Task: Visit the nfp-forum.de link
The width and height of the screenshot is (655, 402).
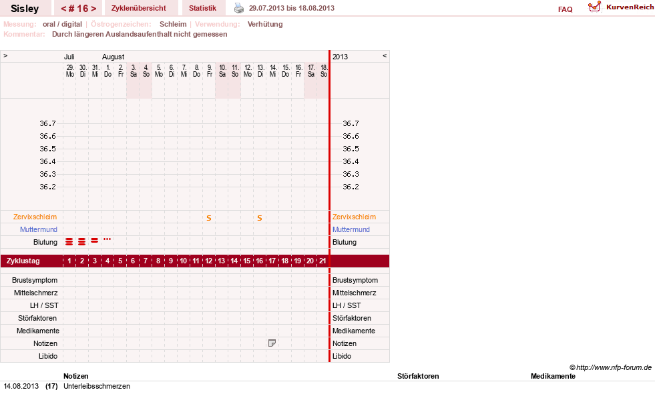Action: pyautogui.click(x=614, y=367)
